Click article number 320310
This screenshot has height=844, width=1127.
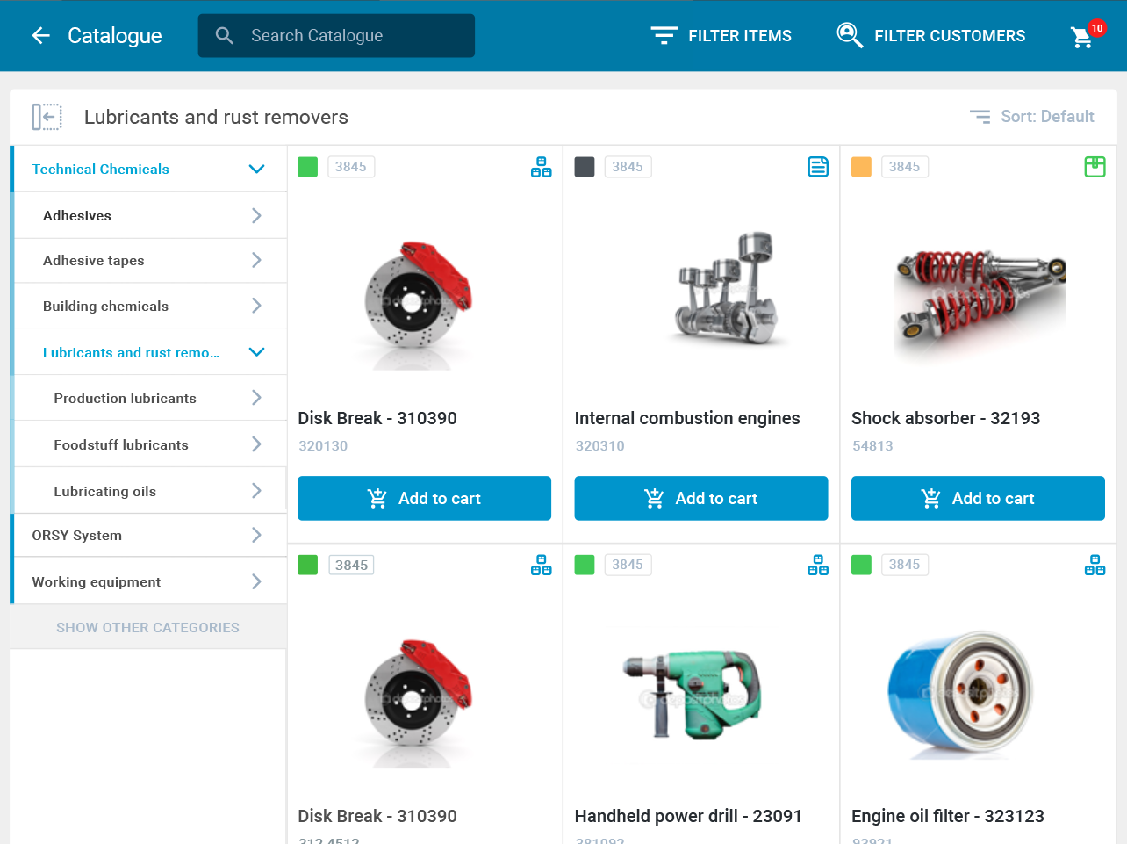[600, 446]
